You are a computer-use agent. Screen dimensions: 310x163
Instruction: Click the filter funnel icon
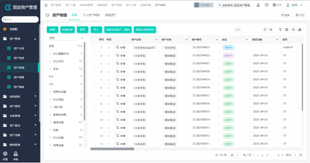coord(280,29)
